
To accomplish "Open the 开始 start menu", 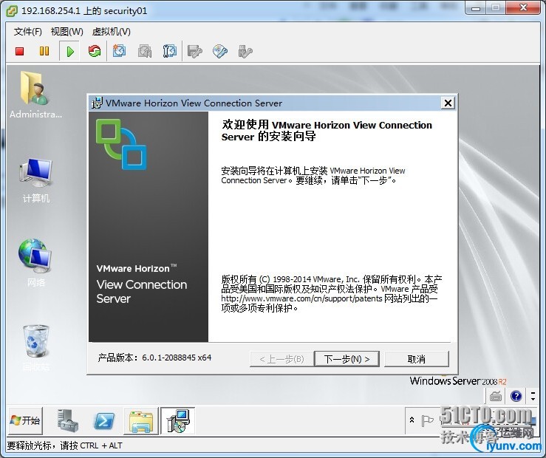I will [x=25, y=421].
